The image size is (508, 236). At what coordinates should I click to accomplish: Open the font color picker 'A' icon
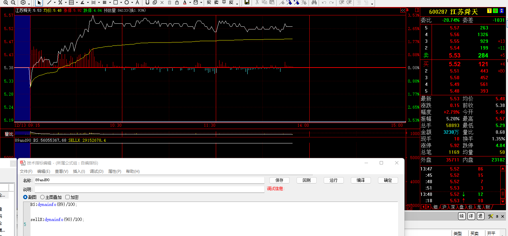coord(185,3)
